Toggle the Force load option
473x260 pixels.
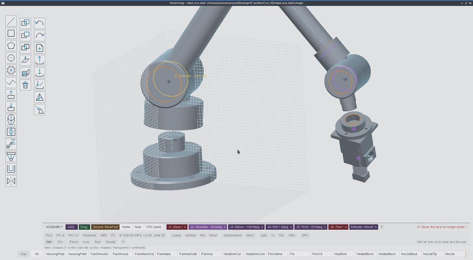74,242
